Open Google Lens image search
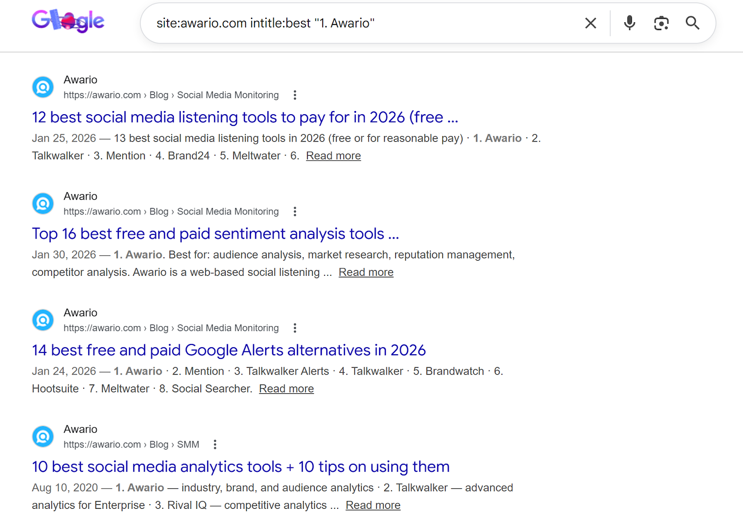Viewport: 743px width, 520px height. pos(661,23)
